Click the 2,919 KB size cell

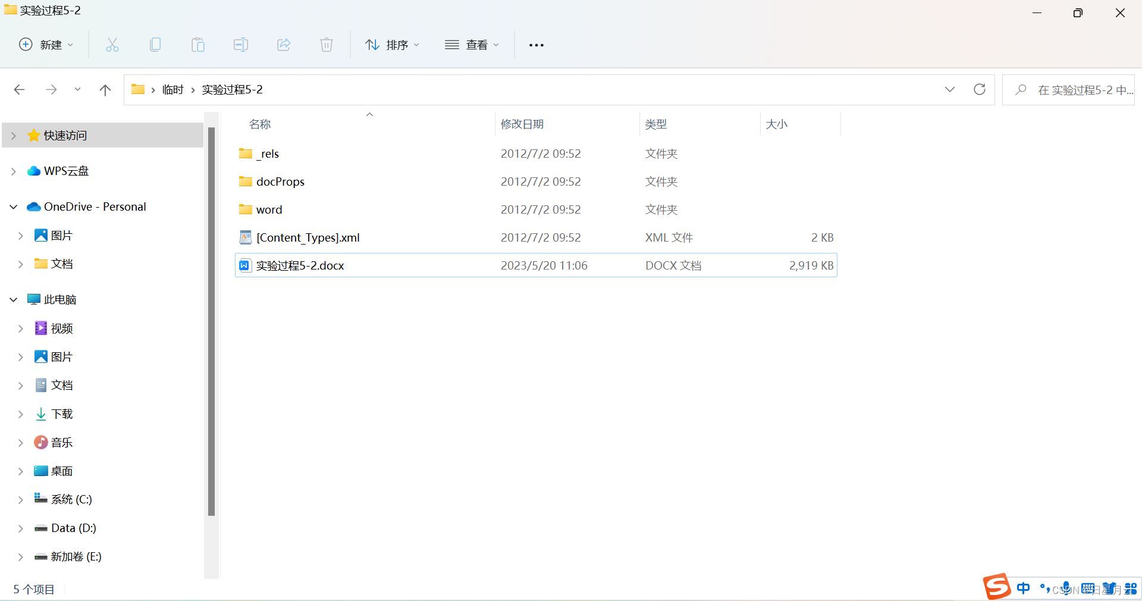tap(811, 265)
